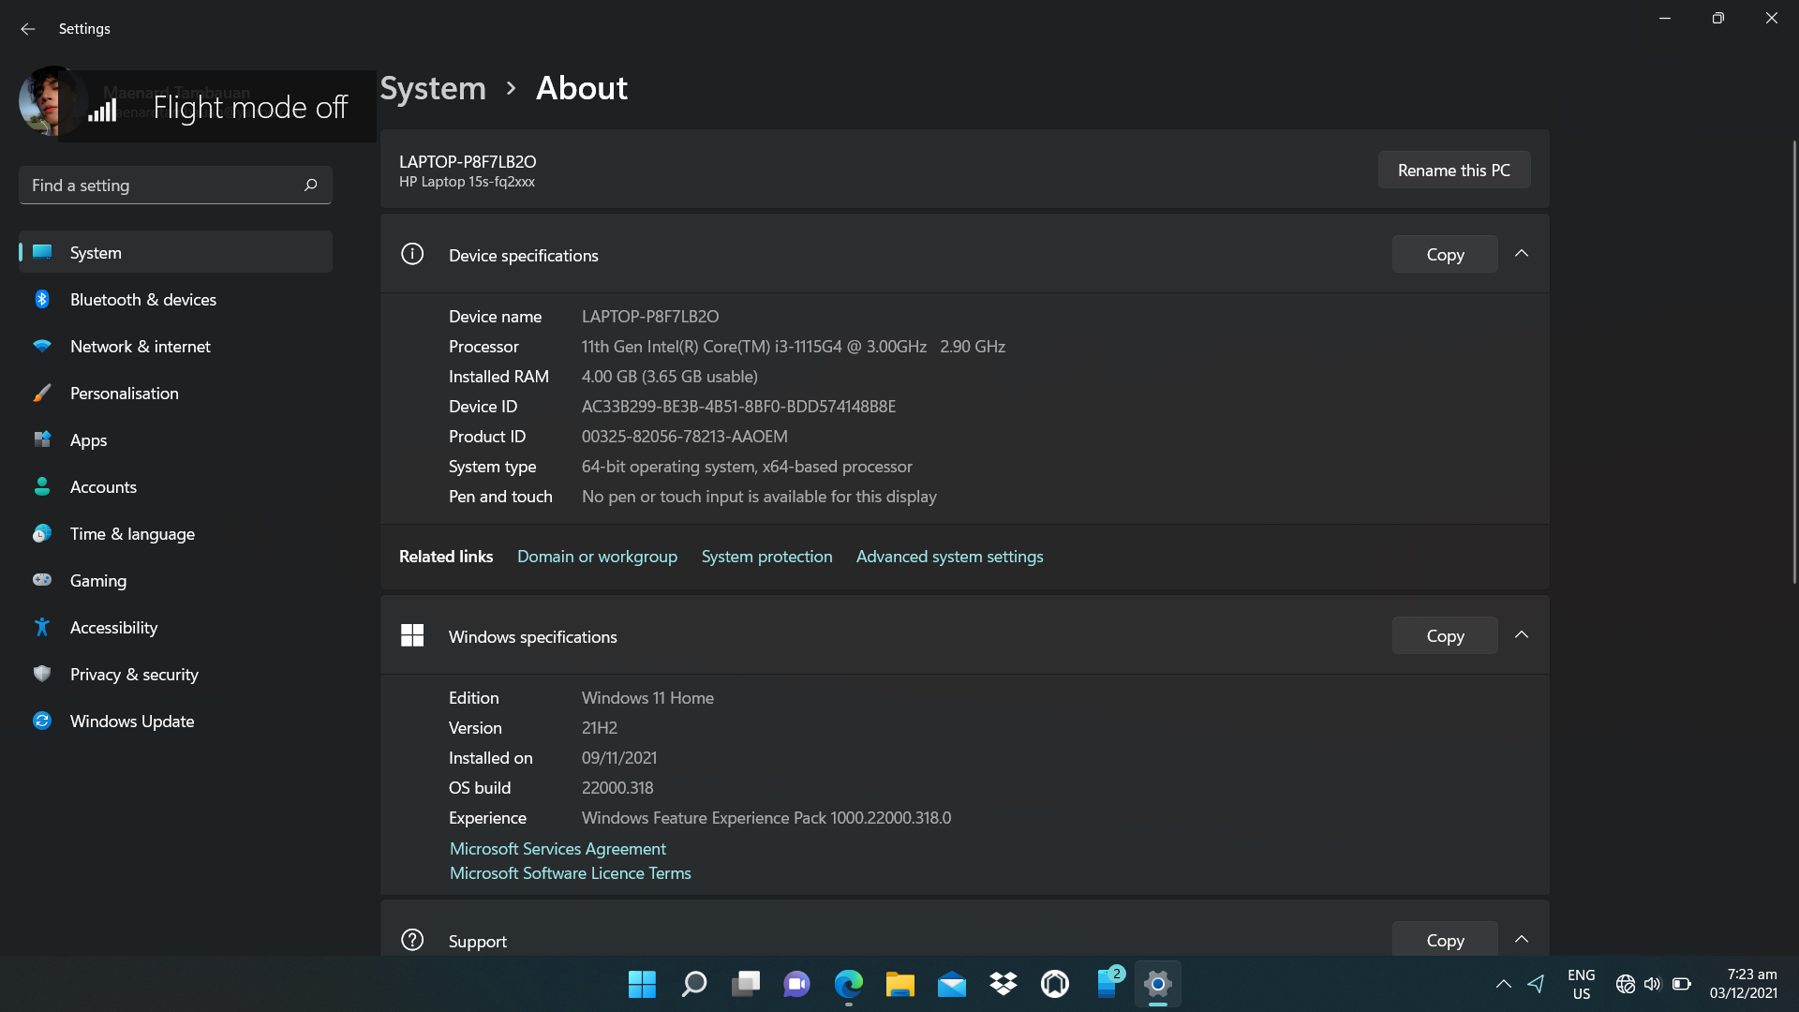Open Search from the taskbar
The width and height of the screenshot is (1799, 1012).
click(693, 984)
